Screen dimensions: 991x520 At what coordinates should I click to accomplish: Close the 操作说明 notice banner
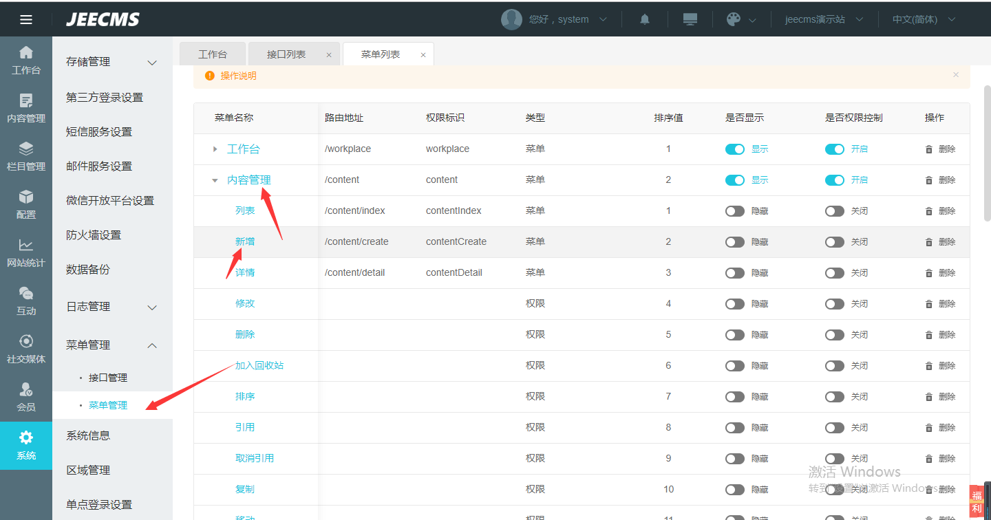[x=955, y=75]
